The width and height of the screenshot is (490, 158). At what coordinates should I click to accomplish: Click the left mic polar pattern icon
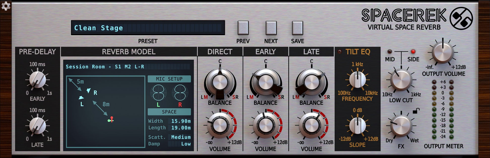[x=158, y=93]
